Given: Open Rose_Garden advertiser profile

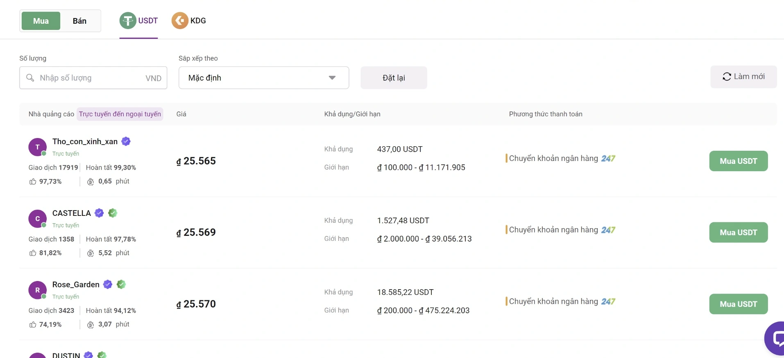Looking at the screenshot, I should point(76,284).
